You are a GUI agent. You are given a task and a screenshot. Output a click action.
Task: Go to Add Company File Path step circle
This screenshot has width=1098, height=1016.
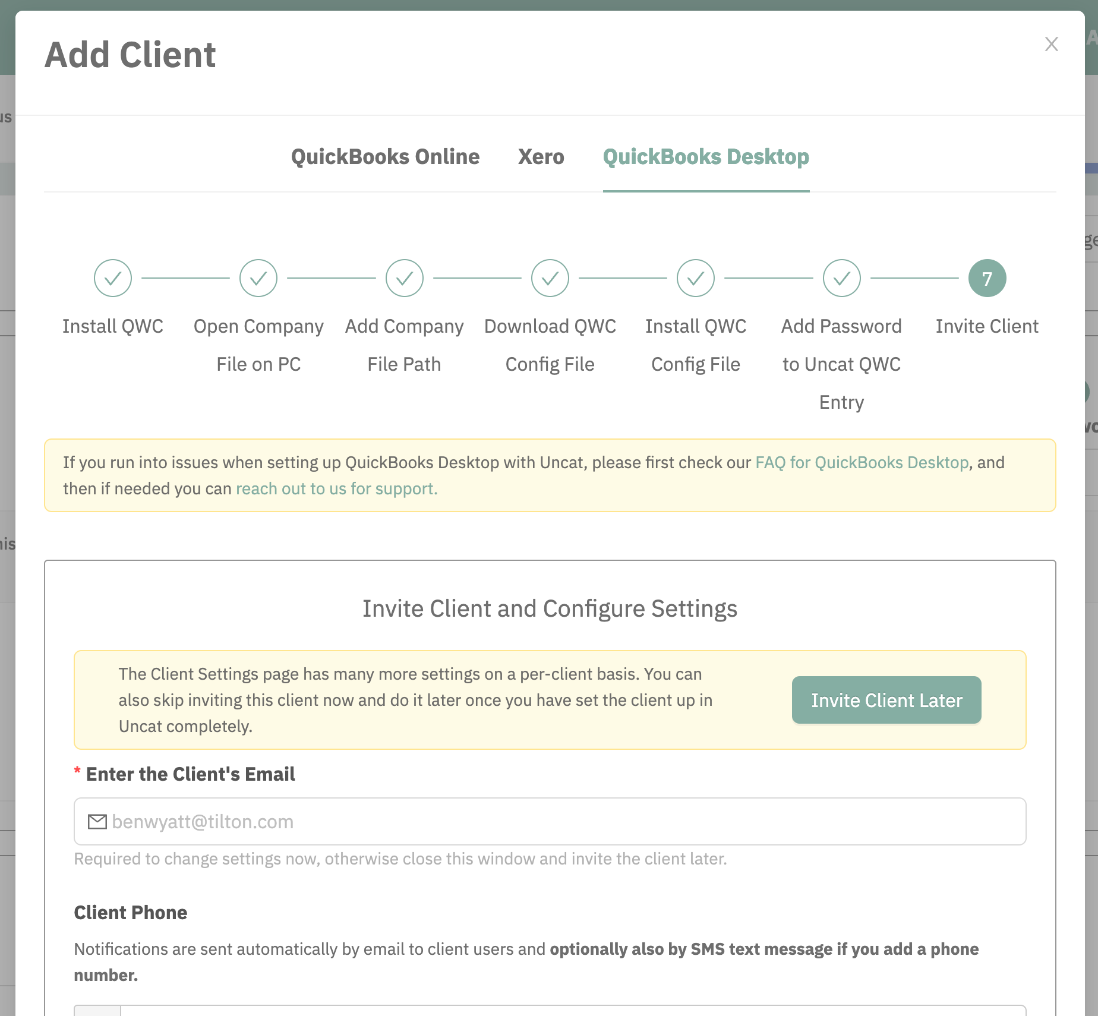click(x=405, y=278)
